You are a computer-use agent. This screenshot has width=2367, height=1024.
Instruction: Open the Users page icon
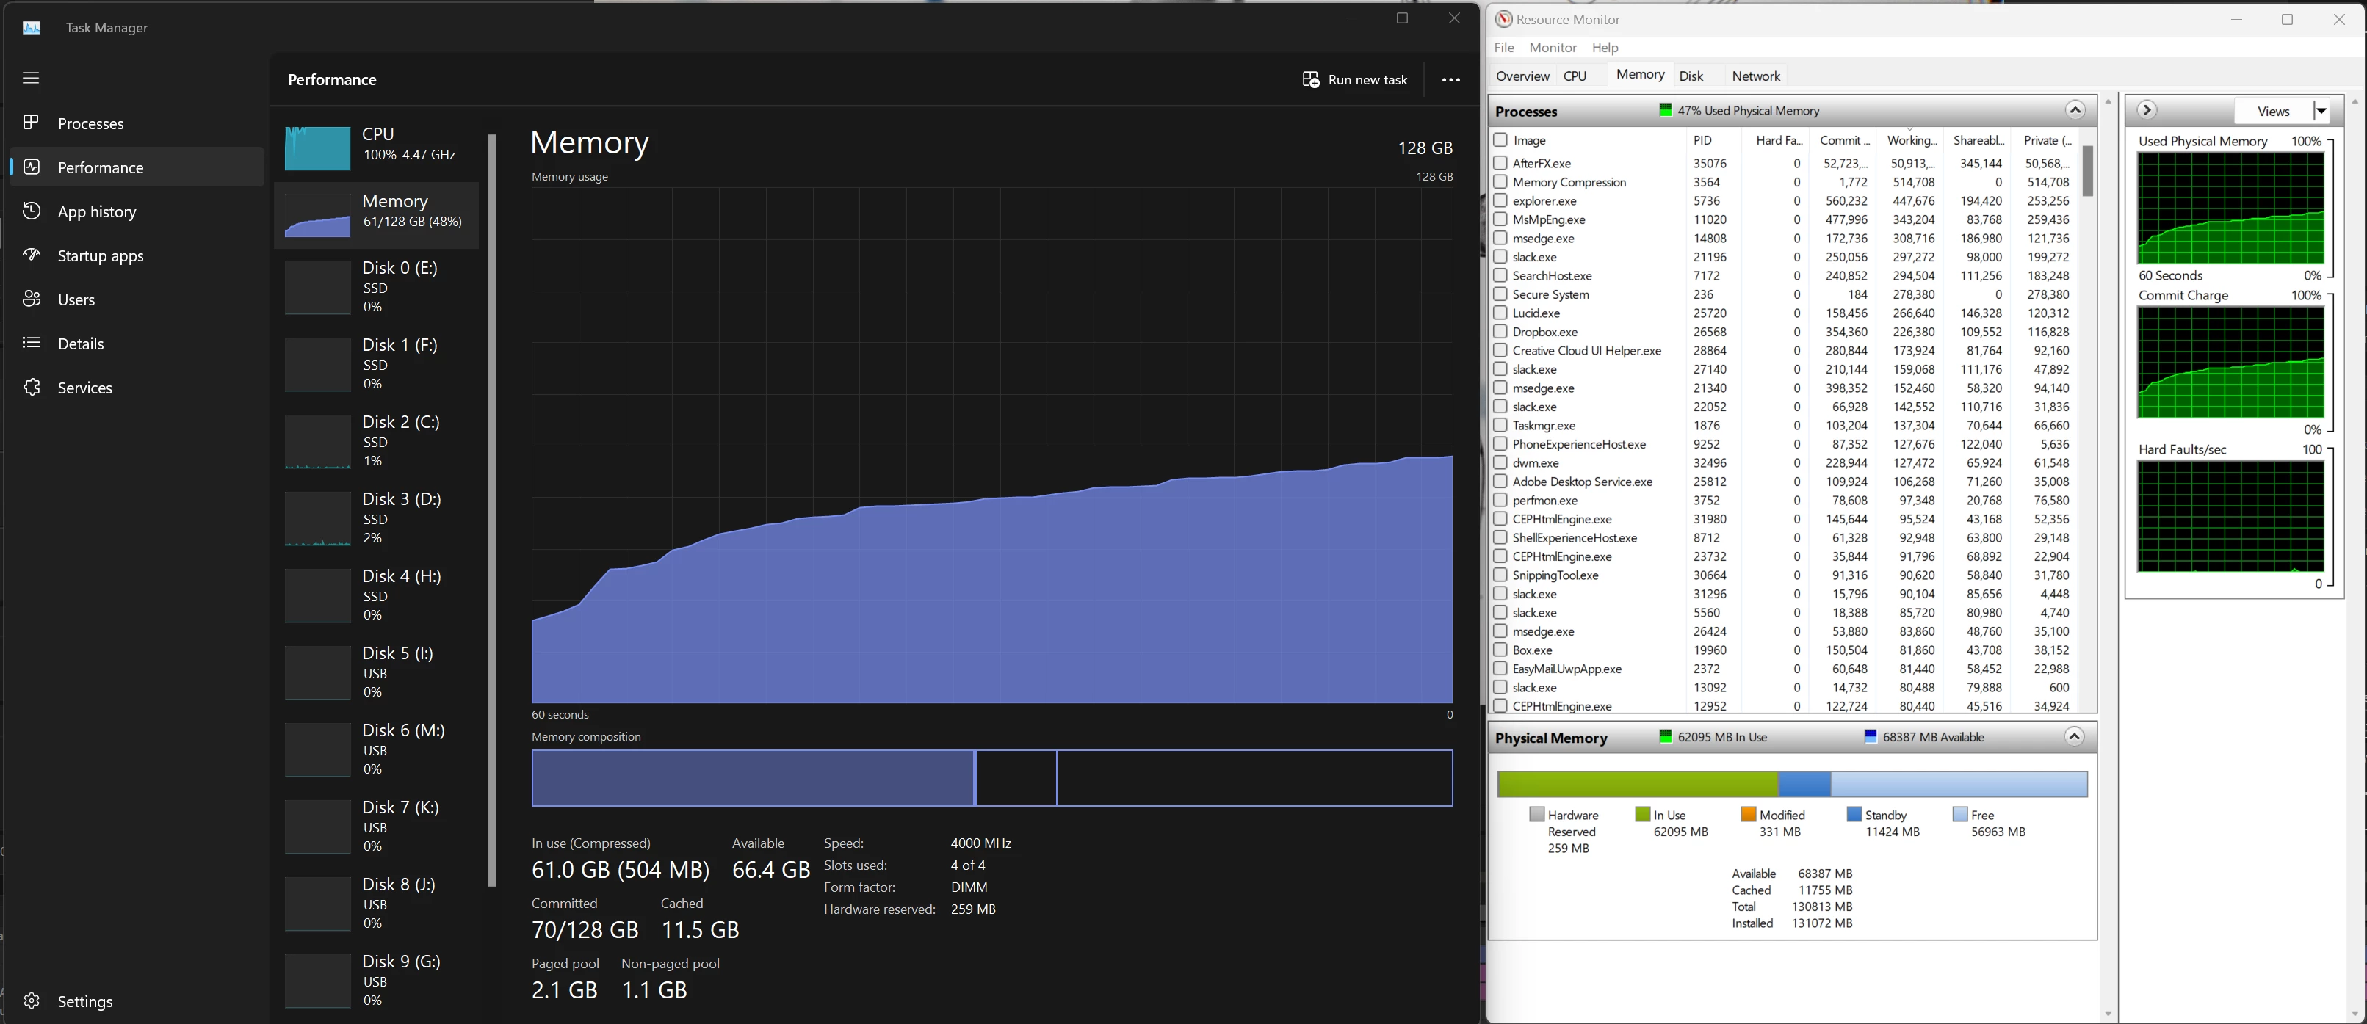[32, 299]
